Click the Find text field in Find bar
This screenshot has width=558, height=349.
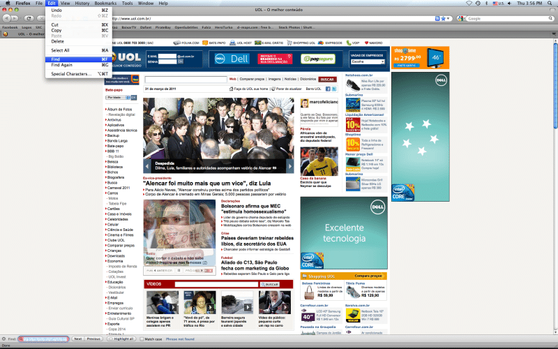tap(43, 339)
